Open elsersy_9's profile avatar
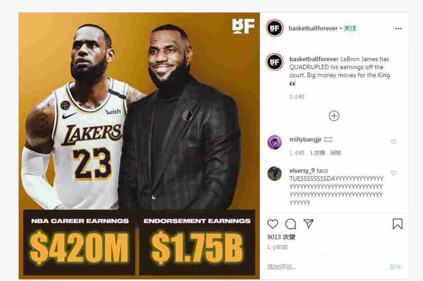 point(274,173)
